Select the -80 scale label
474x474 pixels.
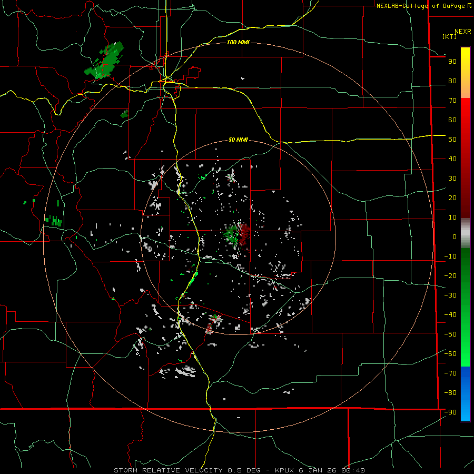pyautogui.click(x=450, y=393)
